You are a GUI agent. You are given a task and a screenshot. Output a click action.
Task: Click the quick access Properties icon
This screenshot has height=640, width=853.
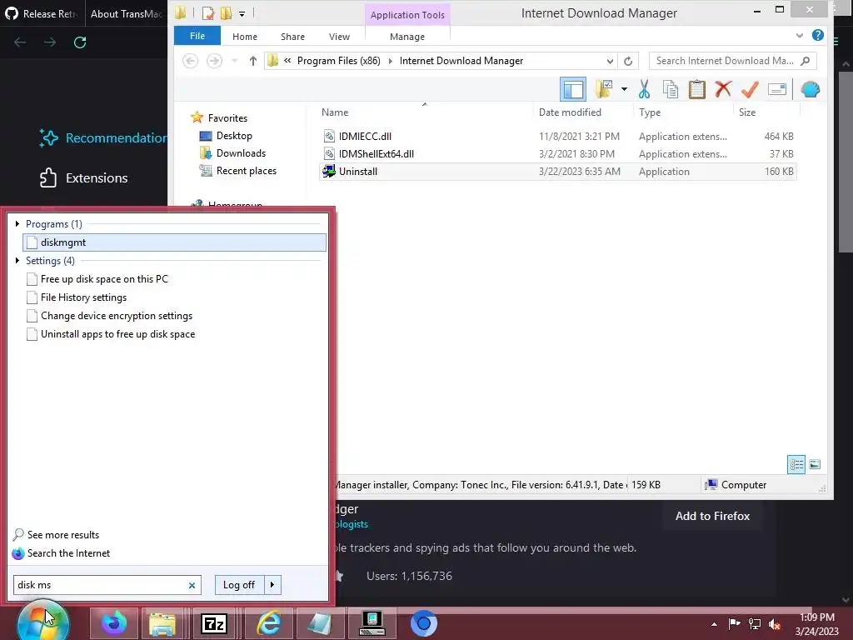(x=207, y=13)
